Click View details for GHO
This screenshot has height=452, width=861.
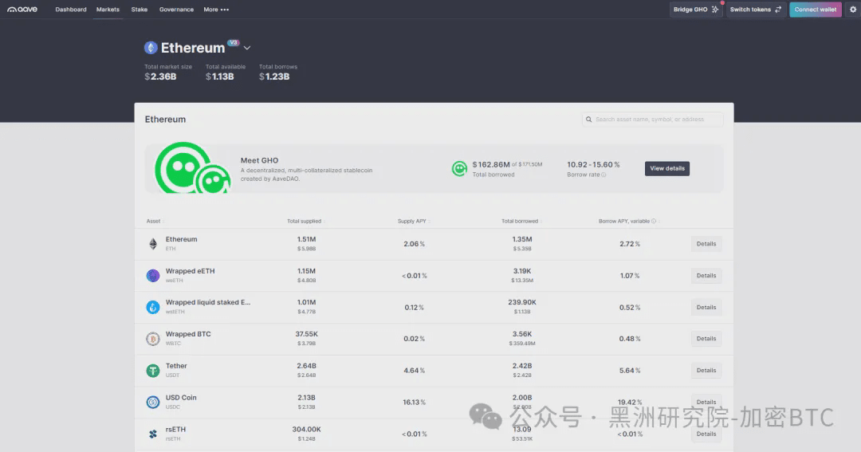pyautogui.click(x=667, y=169)
